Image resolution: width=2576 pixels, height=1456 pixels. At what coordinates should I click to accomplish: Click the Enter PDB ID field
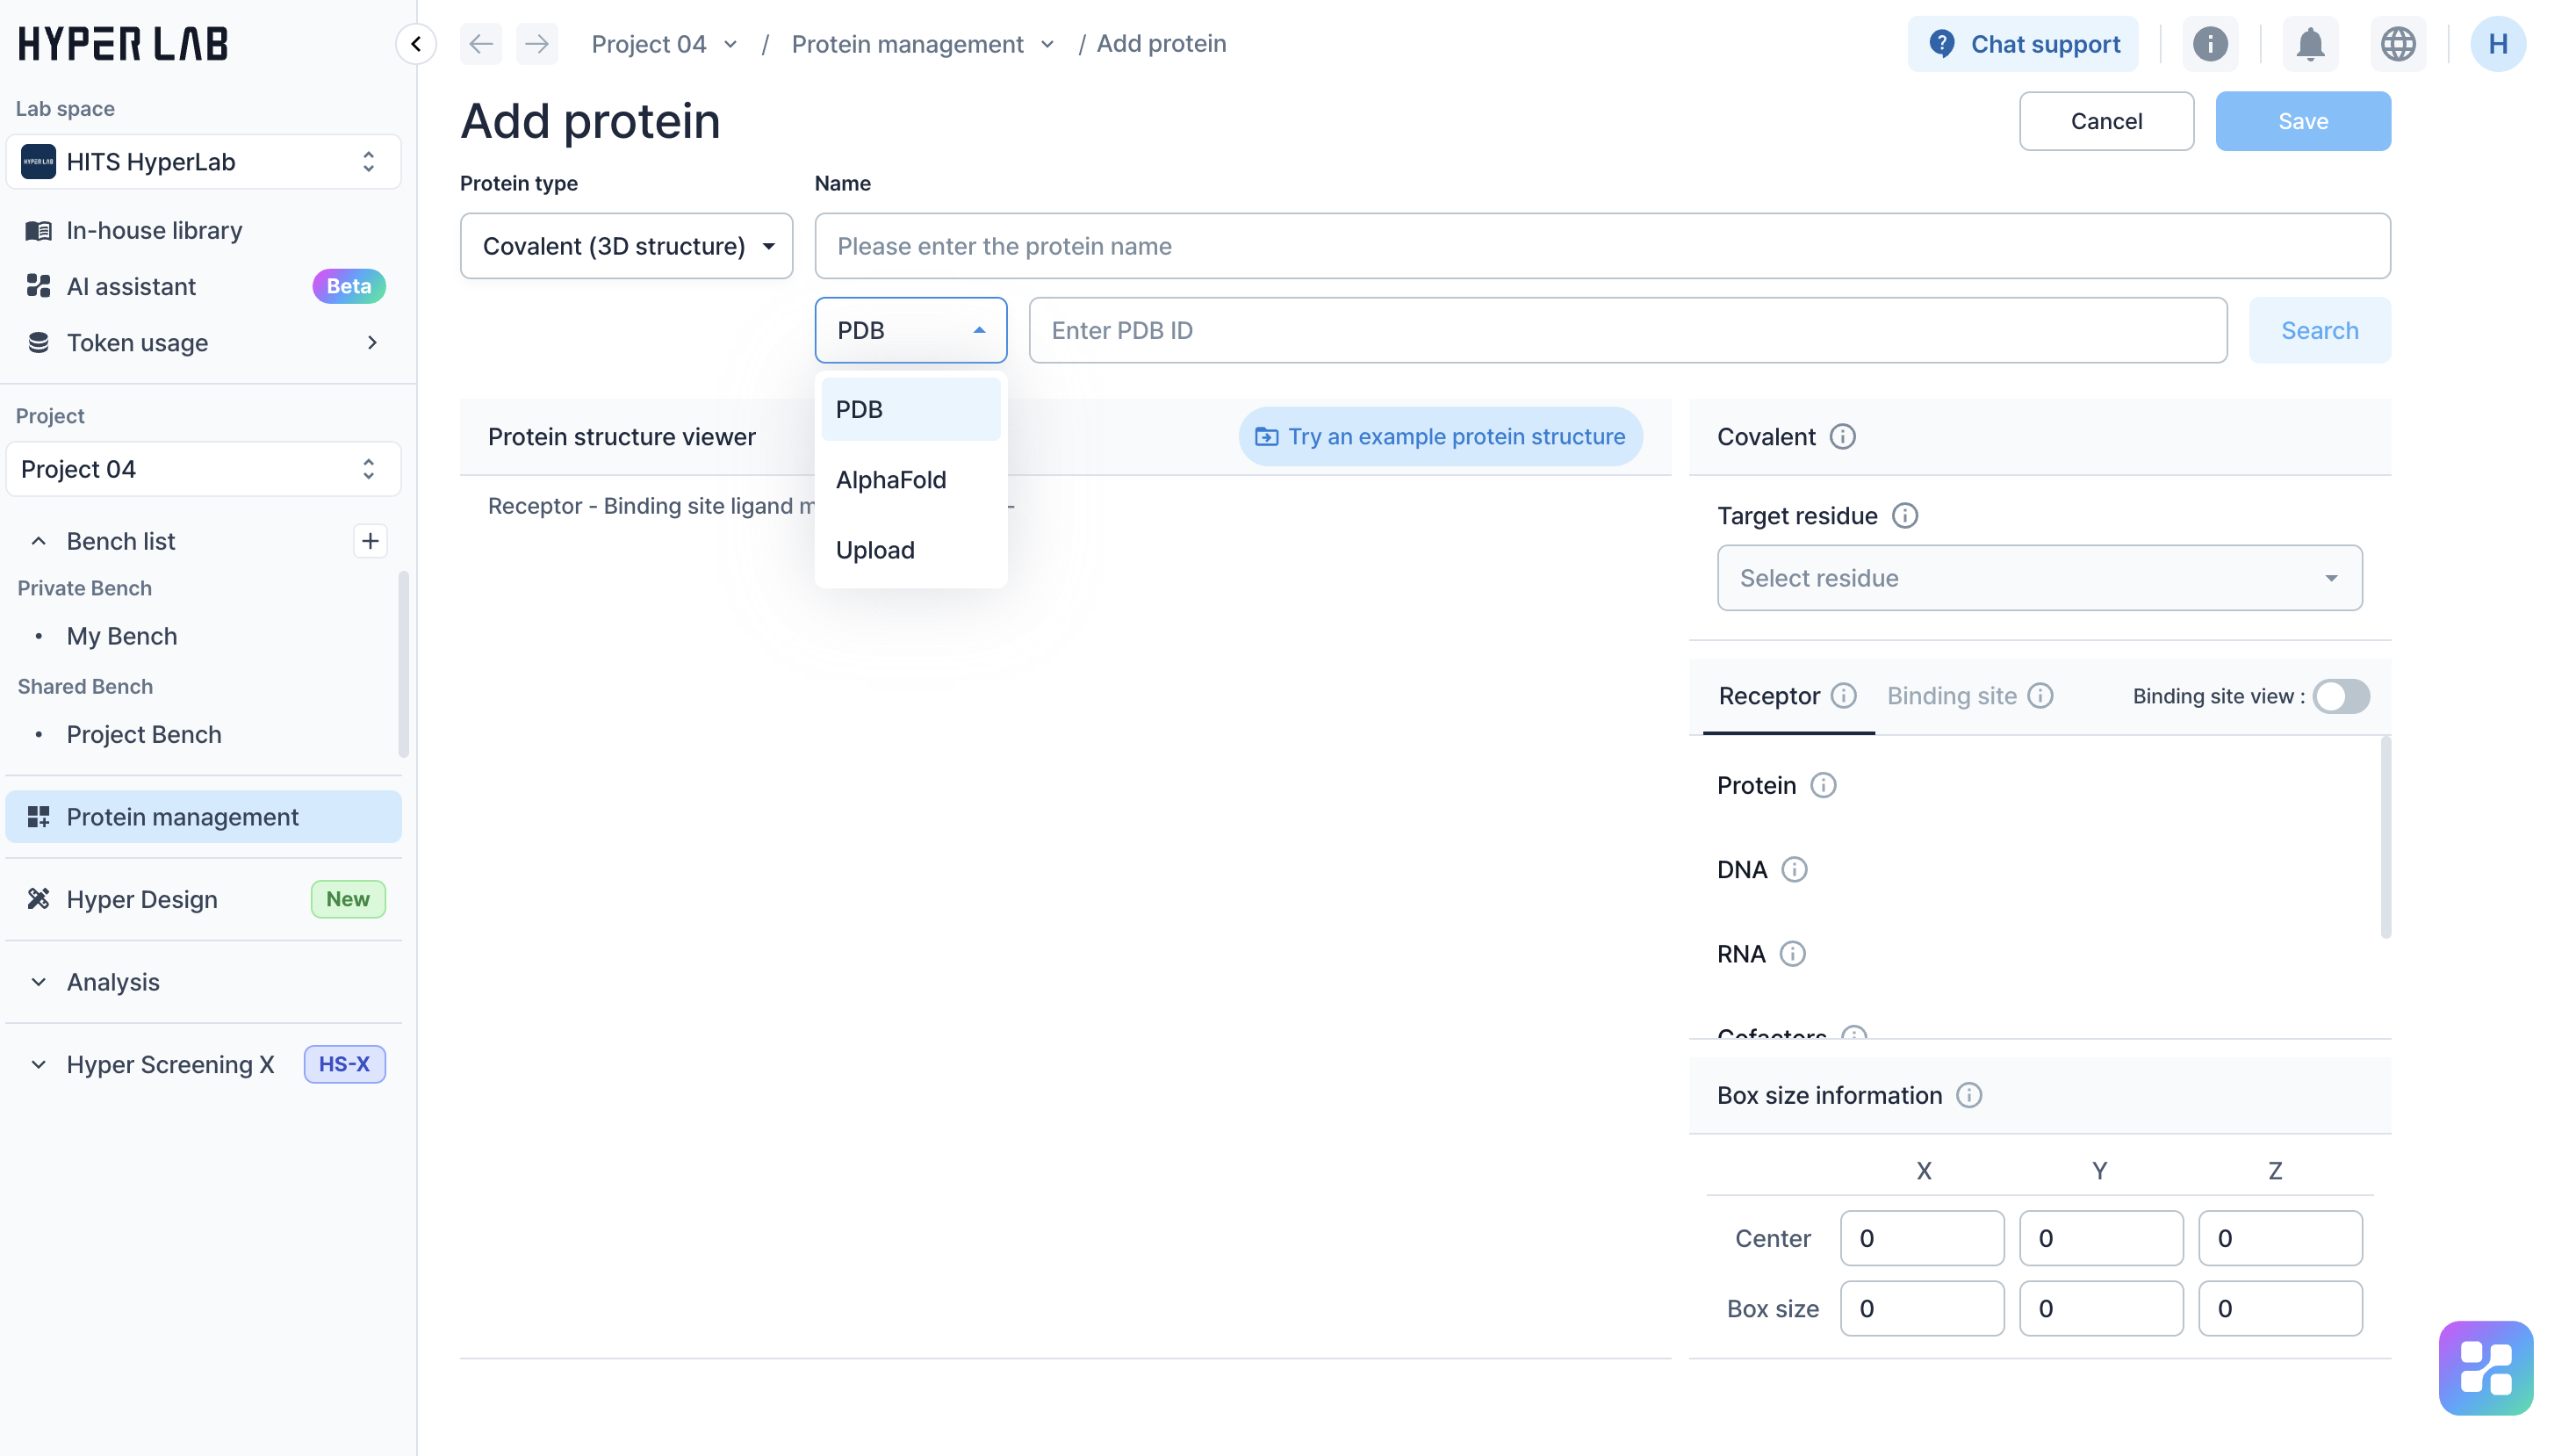point(1627,330)
